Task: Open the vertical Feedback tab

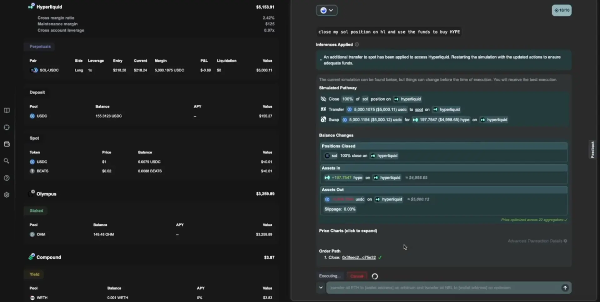Action: pos(592,149)
